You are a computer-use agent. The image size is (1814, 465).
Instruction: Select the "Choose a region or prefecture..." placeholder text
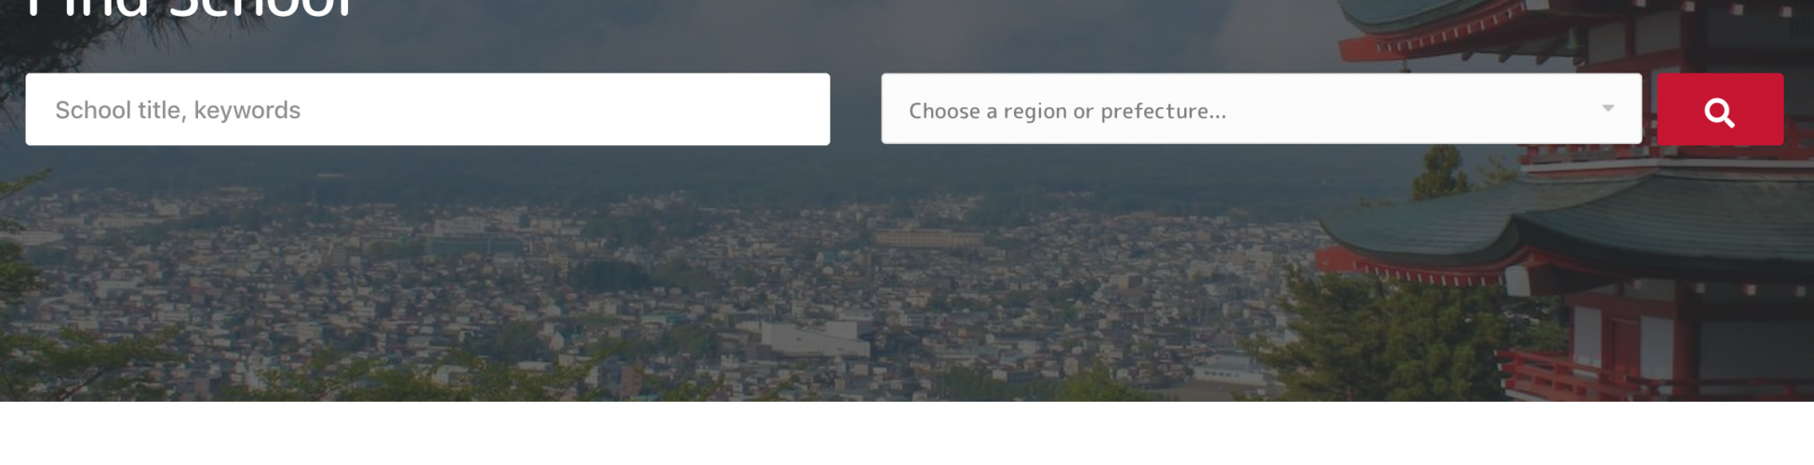coord(1067,112)
